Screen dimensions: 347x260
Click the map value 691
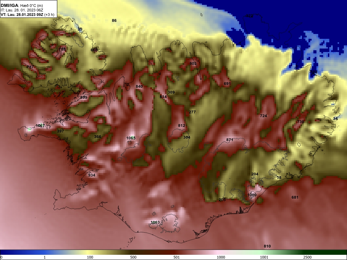coord(227,84)
